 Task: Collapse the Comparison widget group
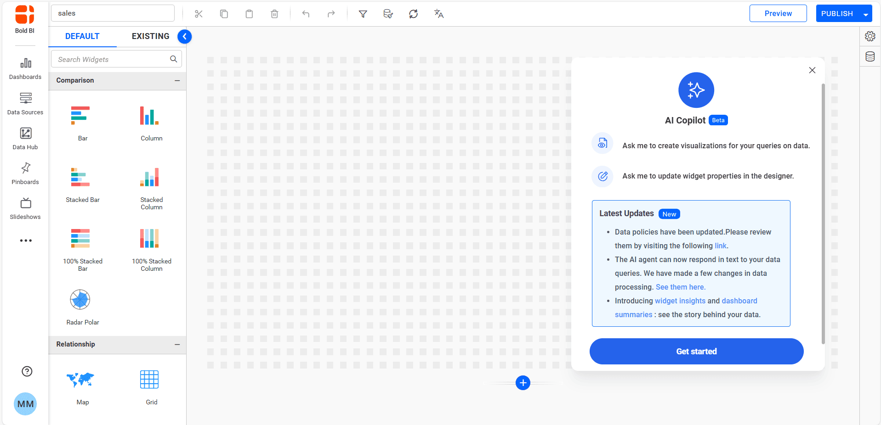(178, 81)
